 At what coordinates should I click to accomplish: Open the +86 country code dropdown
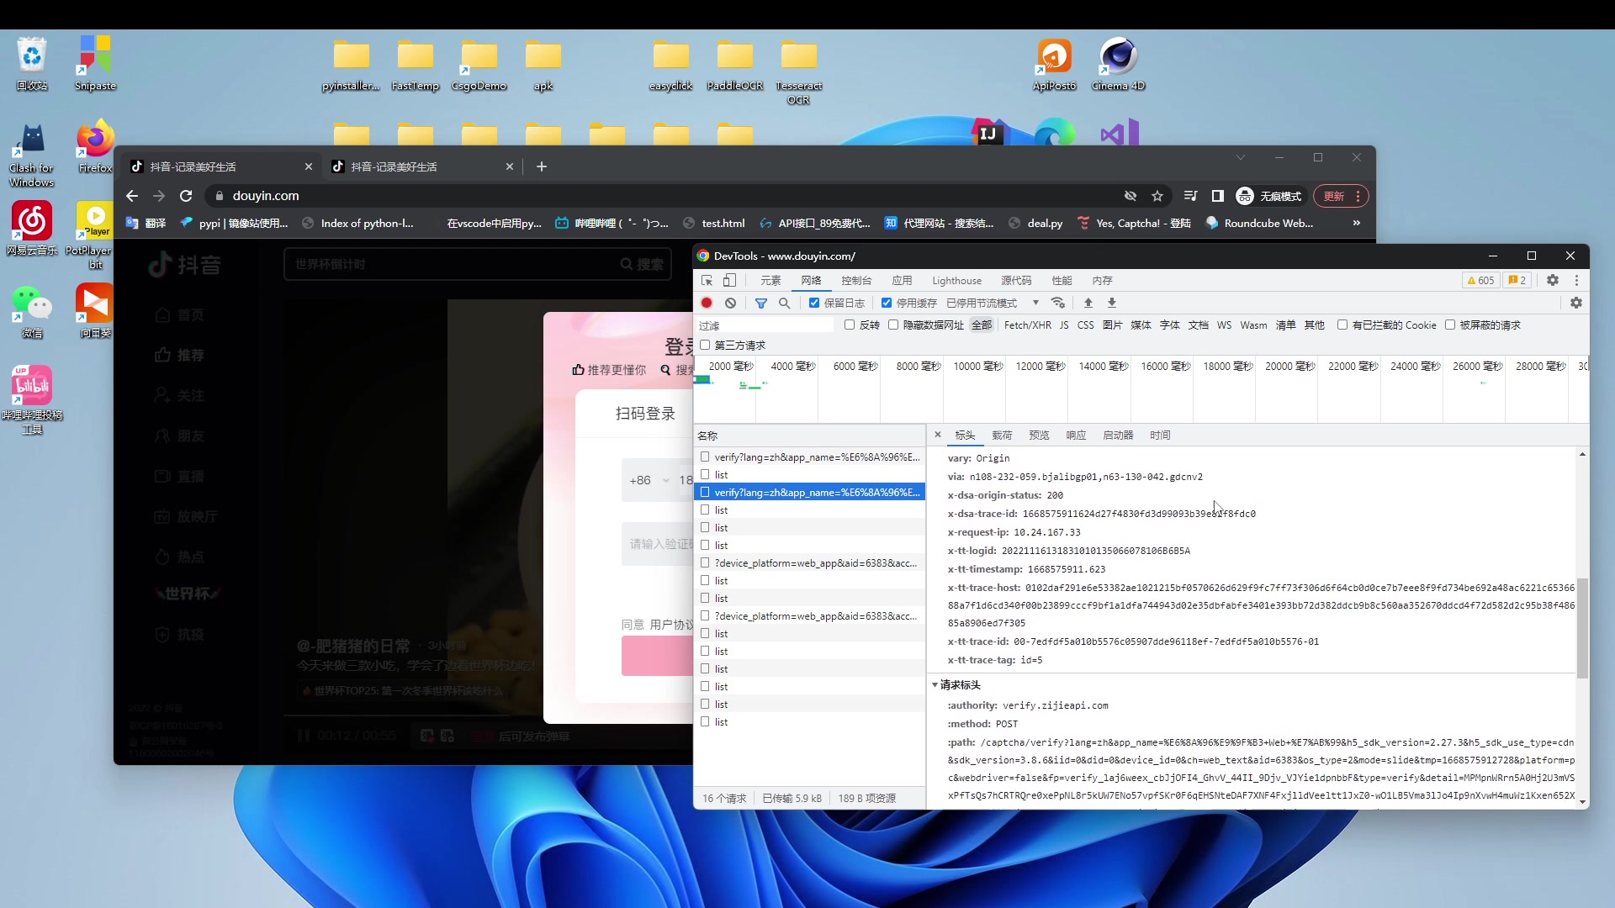click(x=649, y=480)
